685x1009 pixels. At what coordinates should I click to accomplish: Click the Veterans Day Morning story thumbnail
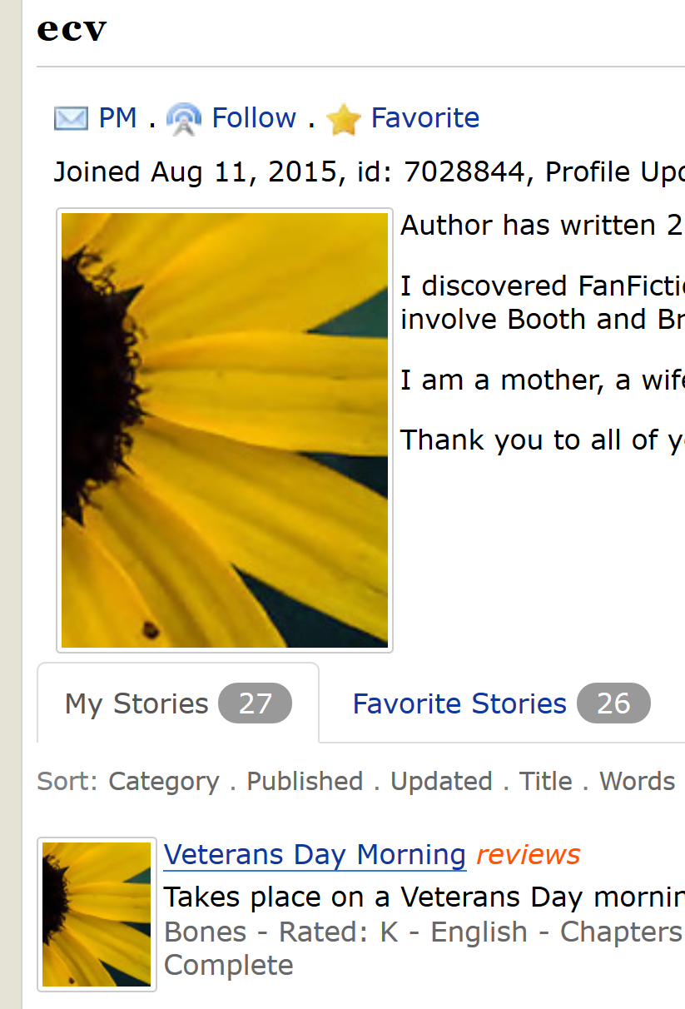[x=97, y=914]
